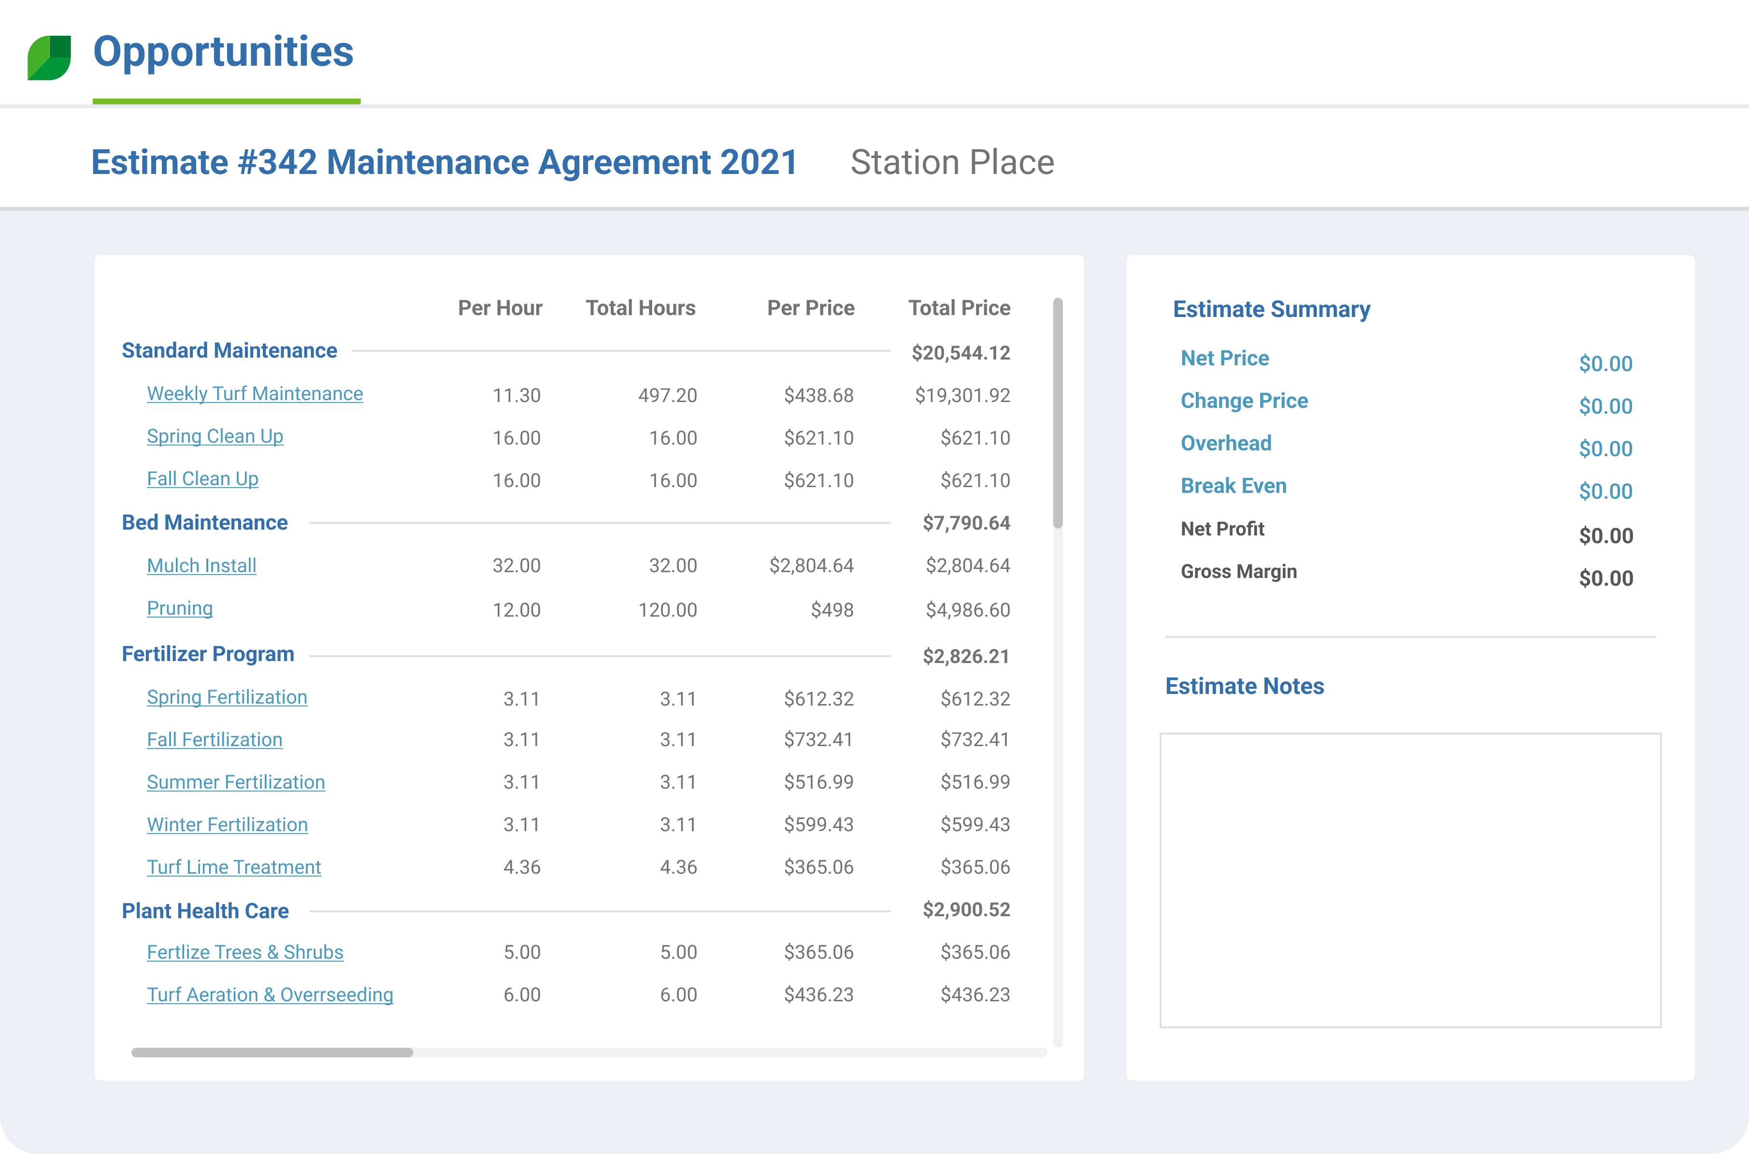
Task: Select the Pruning service link
Action: 180,608
